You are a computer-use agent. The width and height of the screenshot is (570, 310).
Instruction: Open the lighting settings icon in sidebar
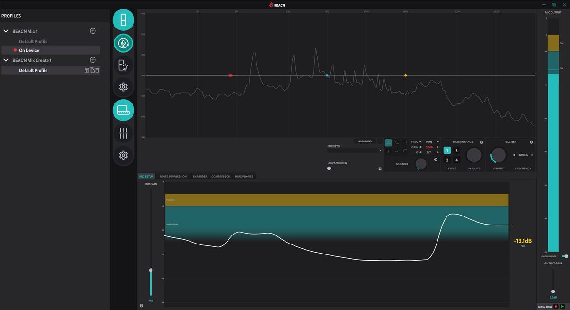click(123, 66)
